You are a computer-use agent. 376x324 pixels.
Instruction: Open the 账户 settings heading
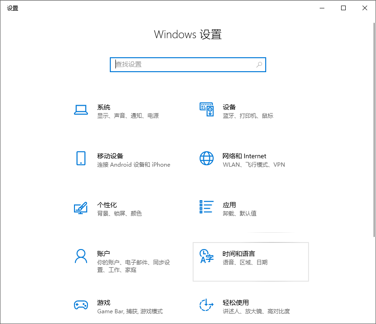pos(103,254)
